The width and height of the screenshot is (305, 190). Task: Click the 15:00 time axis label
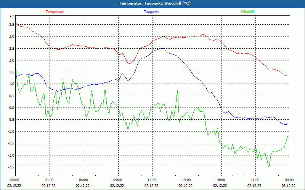click(187, 180)
